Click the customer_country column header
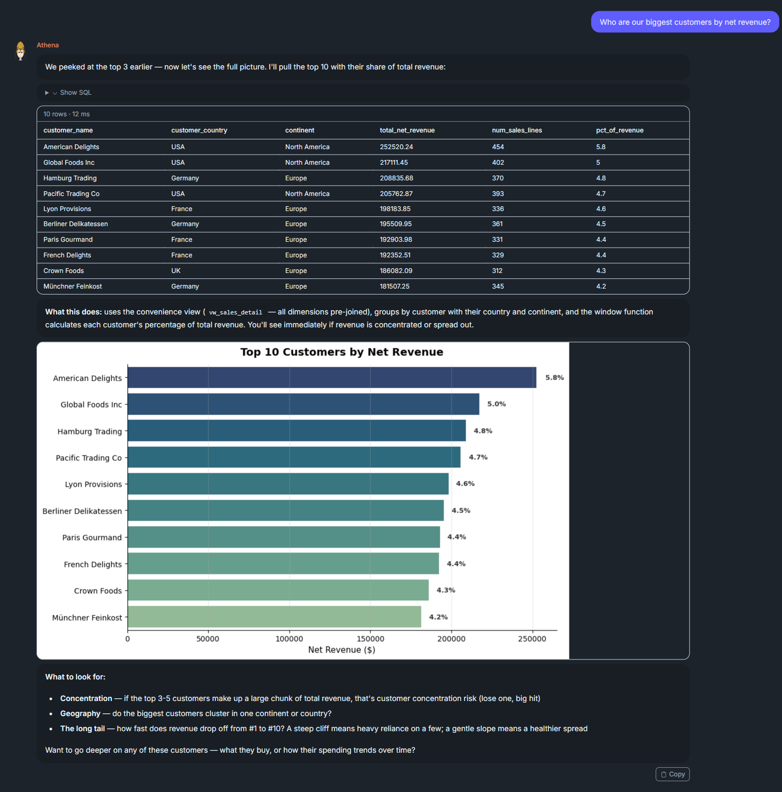 point(199,130)
